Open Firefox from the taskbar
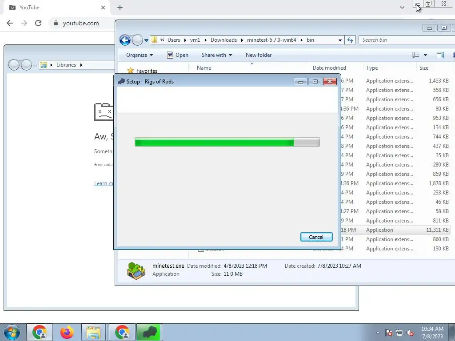455x341 pixels. (67, 332)
